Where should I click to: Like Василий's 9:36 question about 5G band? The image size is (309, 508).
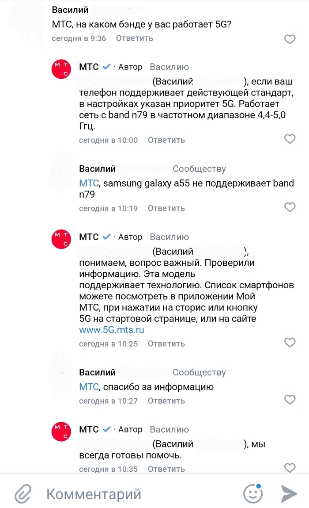tap(290, 39)
